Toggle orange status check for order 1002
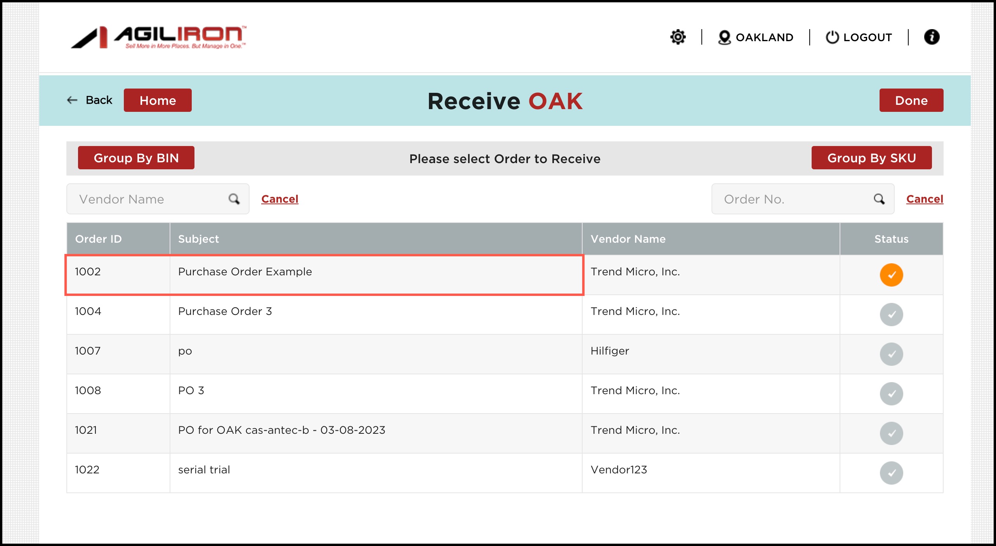 click(891, 275)
